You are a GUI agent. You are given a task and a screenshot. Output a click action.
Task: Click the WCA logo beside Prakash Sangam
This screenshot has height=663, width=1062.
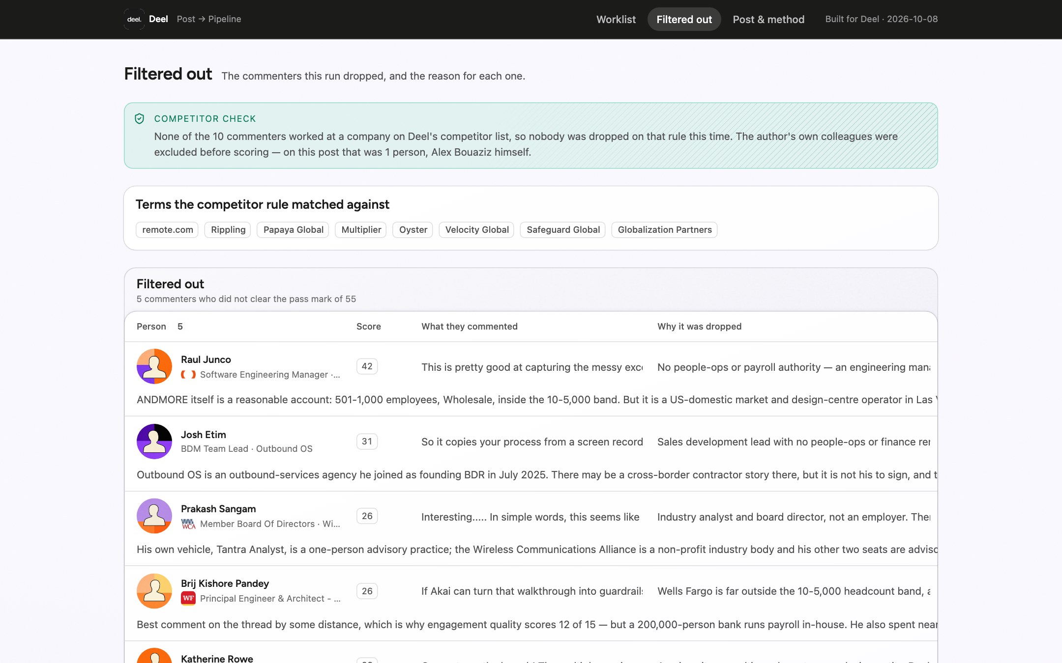coord(188,524)
